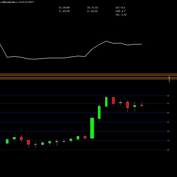Select the high price readout H: 51.85

pos(93,8)
